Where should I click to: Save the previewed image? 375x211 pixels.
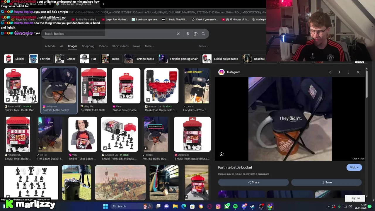tap(326, 182)
